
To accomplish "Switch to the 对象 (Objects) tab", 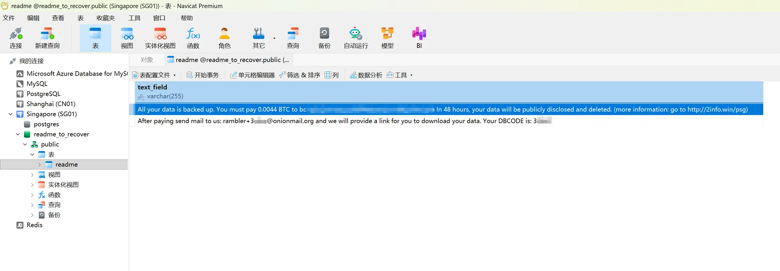I will pyautogui.click(x=147, y=60).
